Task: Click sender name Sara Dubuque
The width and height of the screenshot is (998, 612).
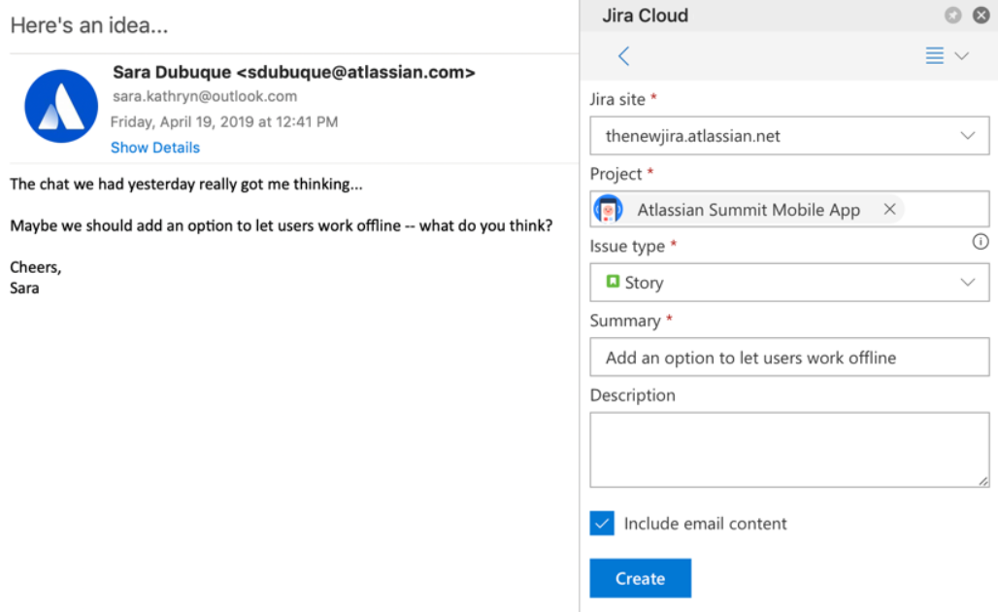Action: click(172, 73)
